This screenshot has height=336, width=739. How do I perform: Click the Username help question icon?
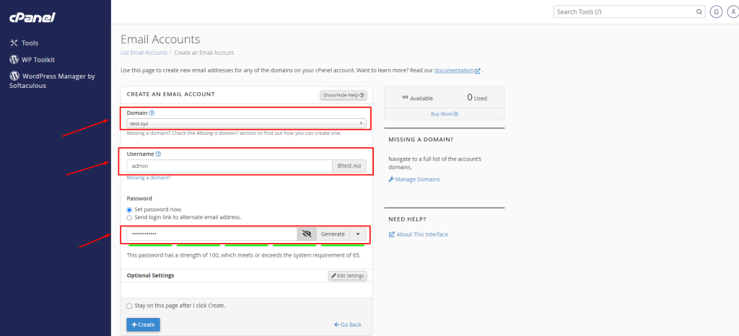click(x=158, y=154)
